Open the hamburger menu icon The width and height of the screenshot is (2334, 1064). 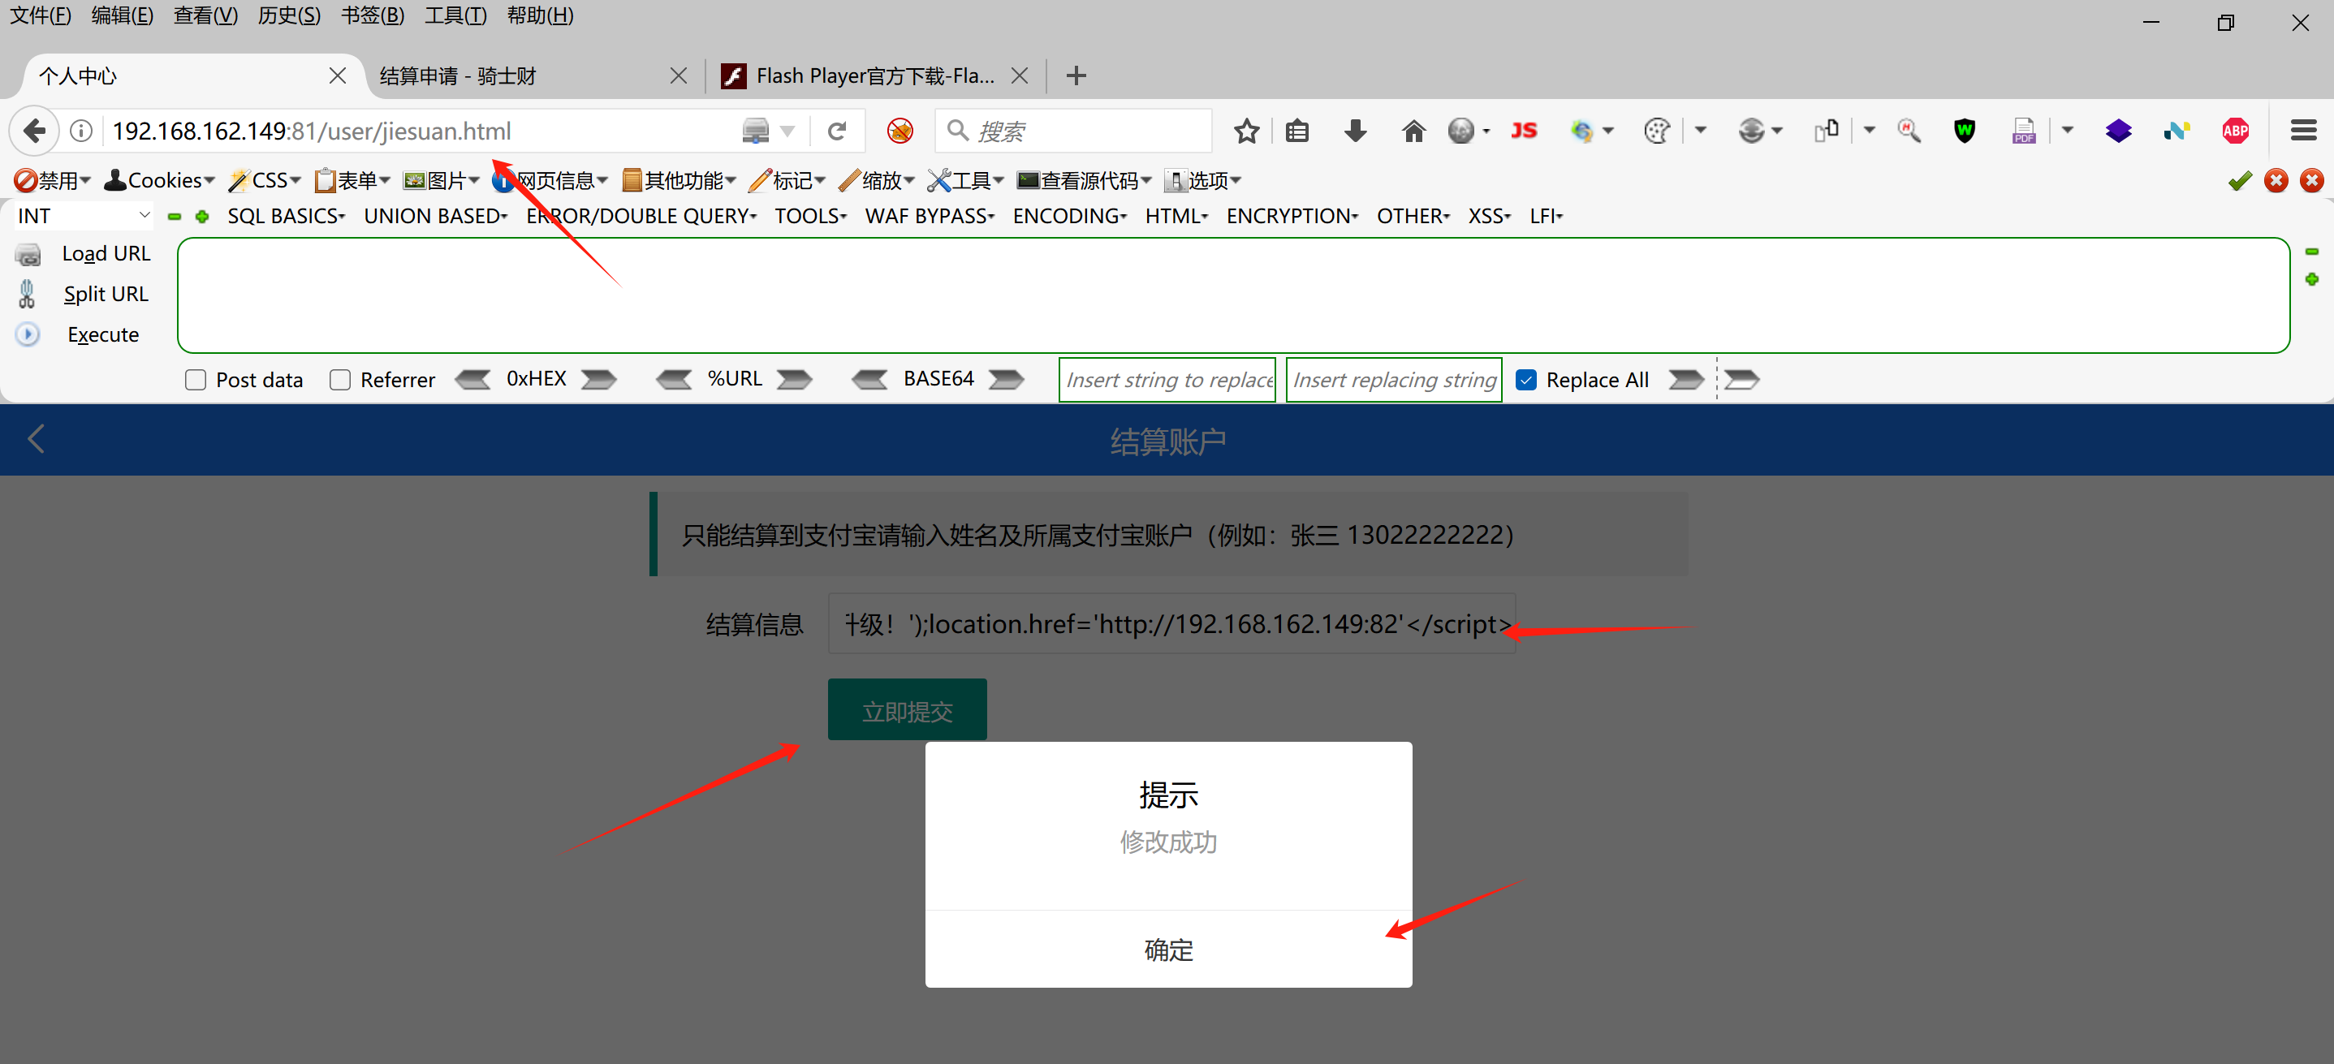coord(2302,131)
